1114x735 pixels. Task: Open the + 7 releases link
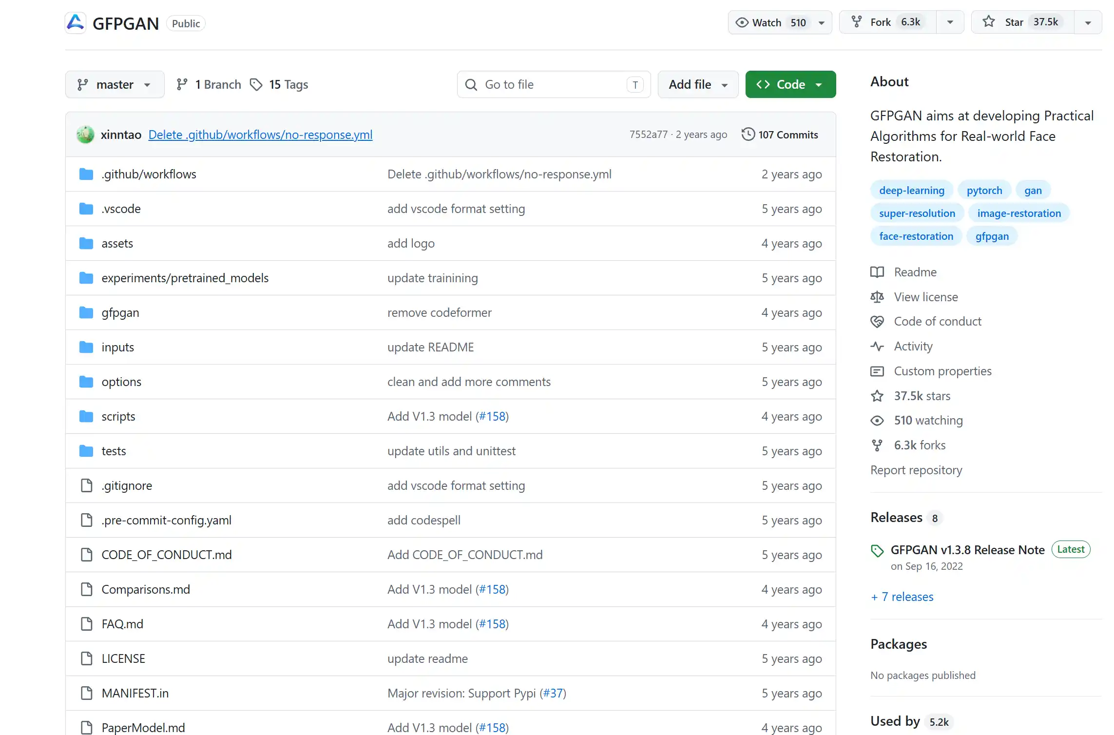coord(902,597)
